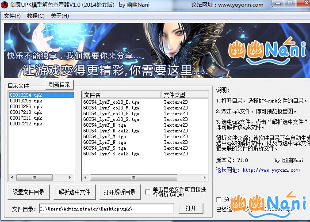
Task: Select 60054_LynF_D.tga row
Action: click(x=145, y=125)
